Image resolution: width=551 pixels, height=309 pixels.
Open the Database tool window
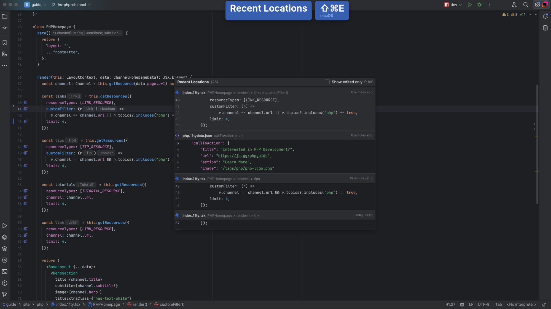[545, 28]
